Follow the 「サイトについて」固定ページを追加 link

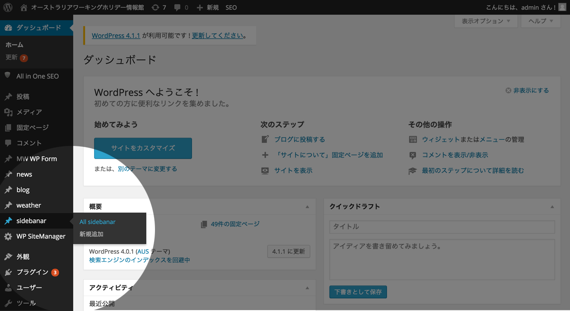coord(329,155)
